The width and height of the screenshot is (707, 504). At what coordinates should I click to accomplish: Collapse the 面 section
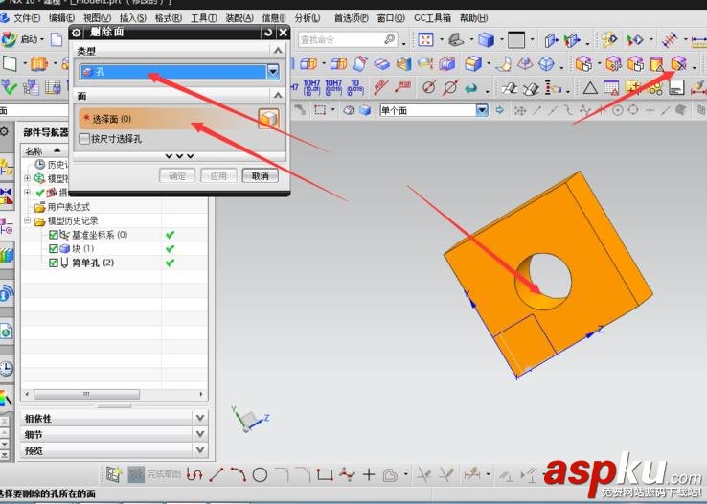tap(278, 96)
